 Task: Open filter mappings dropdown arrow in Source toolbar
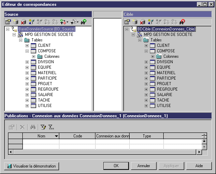tap(67, 22)
